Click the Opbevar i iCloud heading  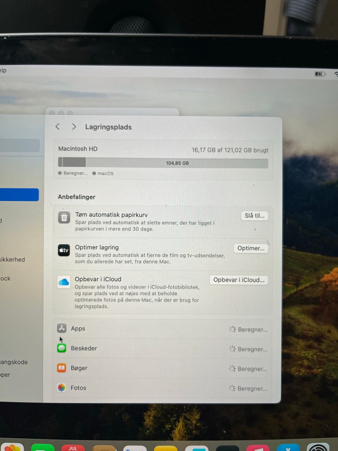(x=98, y=279)
